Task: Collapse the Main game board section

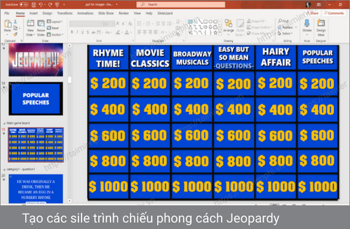Action: pos(4,123)
